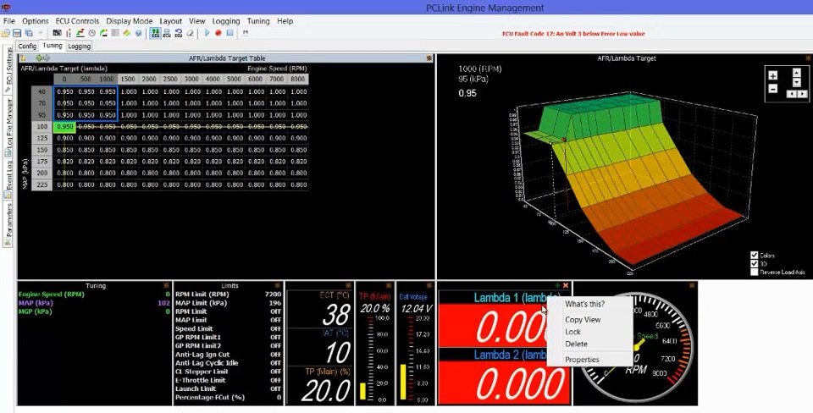Open the Help menu

pyautogui.click(x=285, y=21)
